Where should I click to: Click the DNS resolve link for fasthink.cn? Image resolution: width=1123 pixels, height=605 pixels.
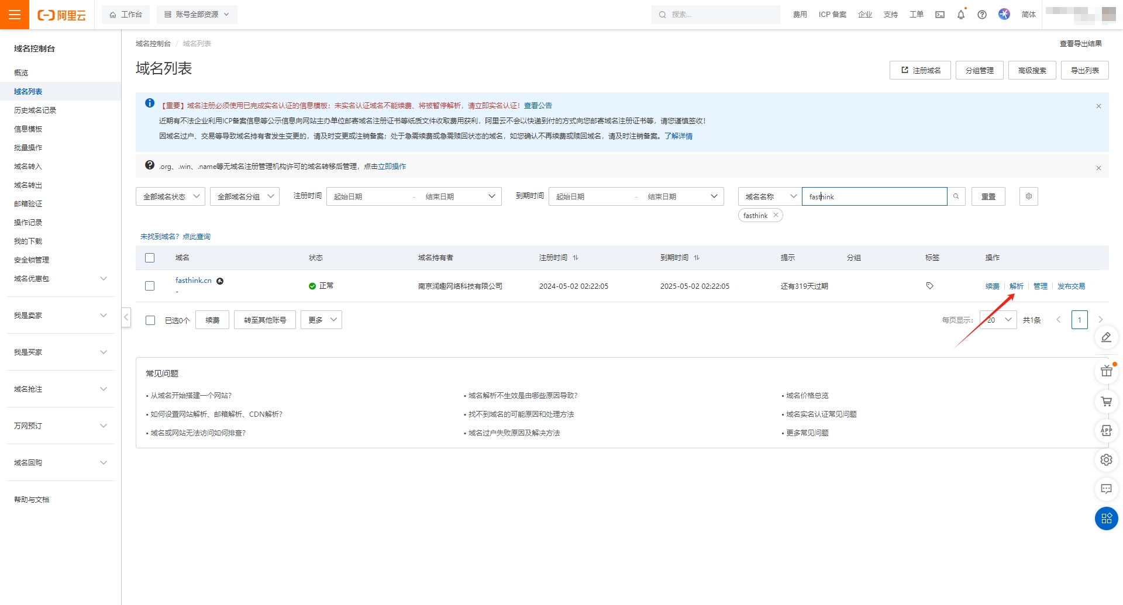pos(1017,286)
